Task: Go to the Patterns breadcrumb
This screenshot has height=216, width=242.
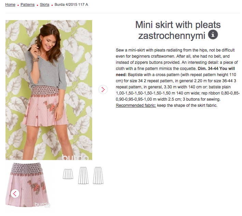Action: 27,5
